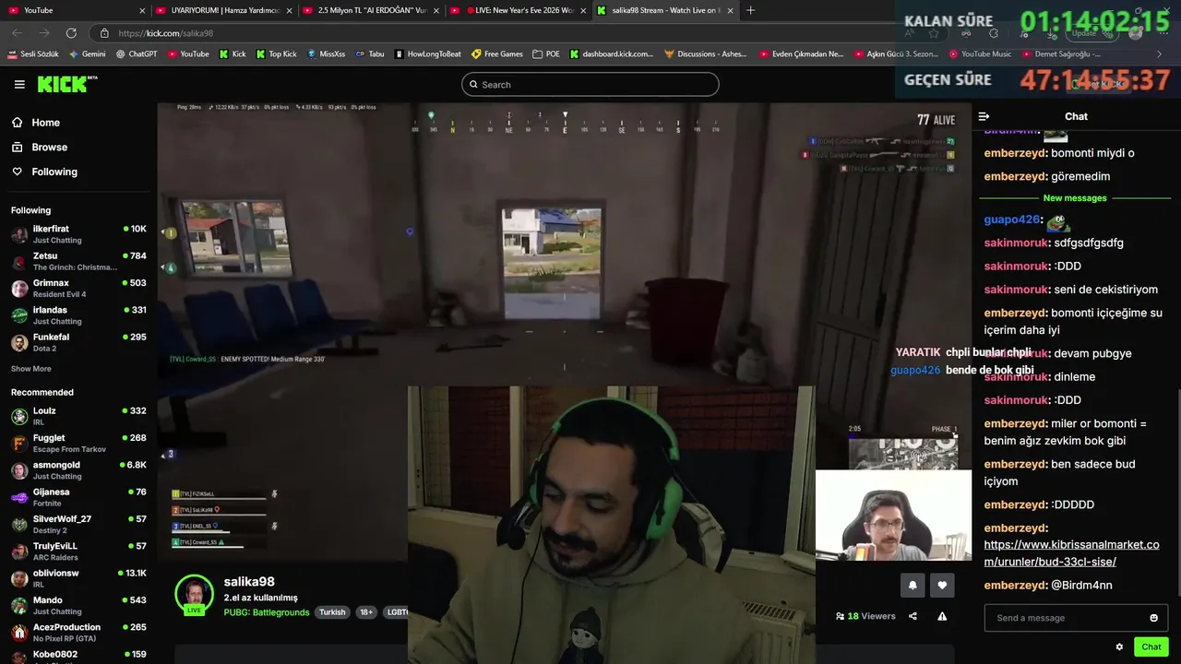1181x664 pixels.
Task: Open Gijanesa Fortnite channel
Action: click(78, 497)
